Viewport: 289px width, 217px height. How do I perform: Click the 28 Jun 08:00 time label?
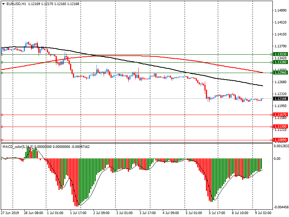(33, 213)
